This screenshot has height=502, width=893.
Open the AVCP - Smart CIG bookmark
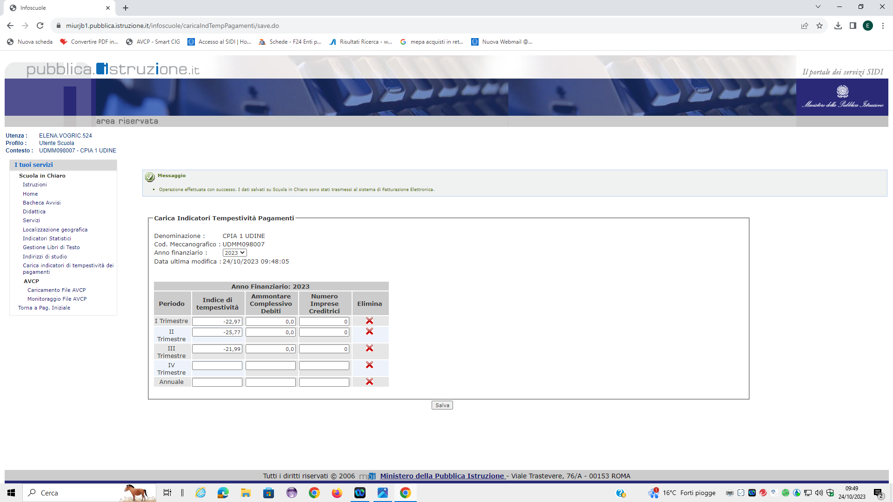click(153, 42)
